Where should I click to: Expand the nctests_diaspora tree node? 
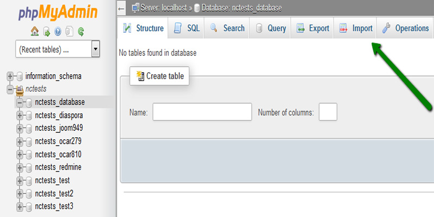[20, 116]
